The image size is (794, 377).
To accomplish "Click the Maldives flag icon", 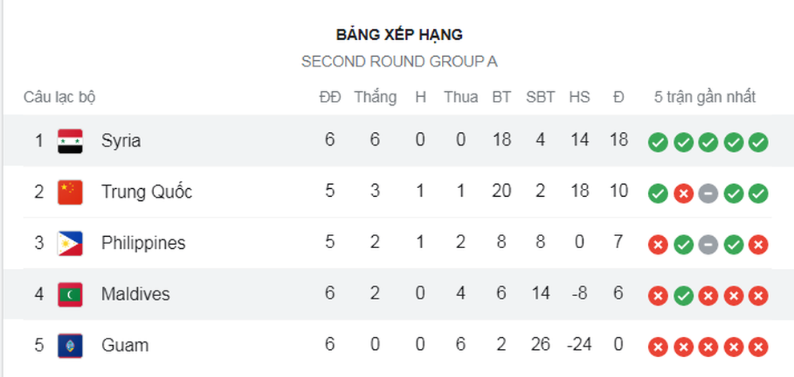I will [70, 295].
